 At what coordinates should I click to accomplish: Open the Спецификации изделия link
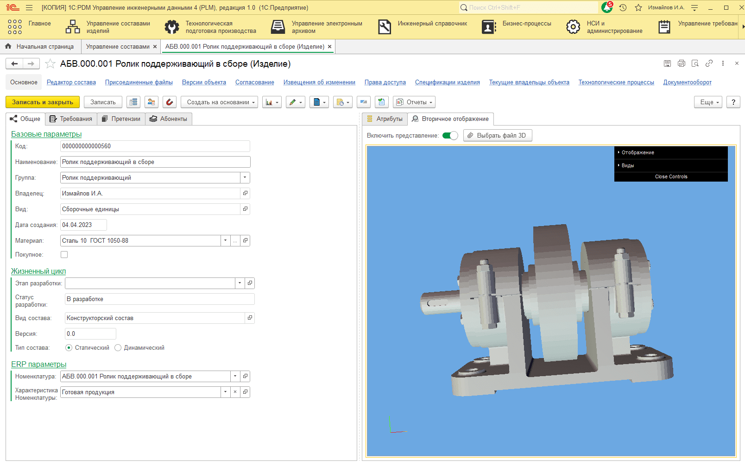point(448,82)
